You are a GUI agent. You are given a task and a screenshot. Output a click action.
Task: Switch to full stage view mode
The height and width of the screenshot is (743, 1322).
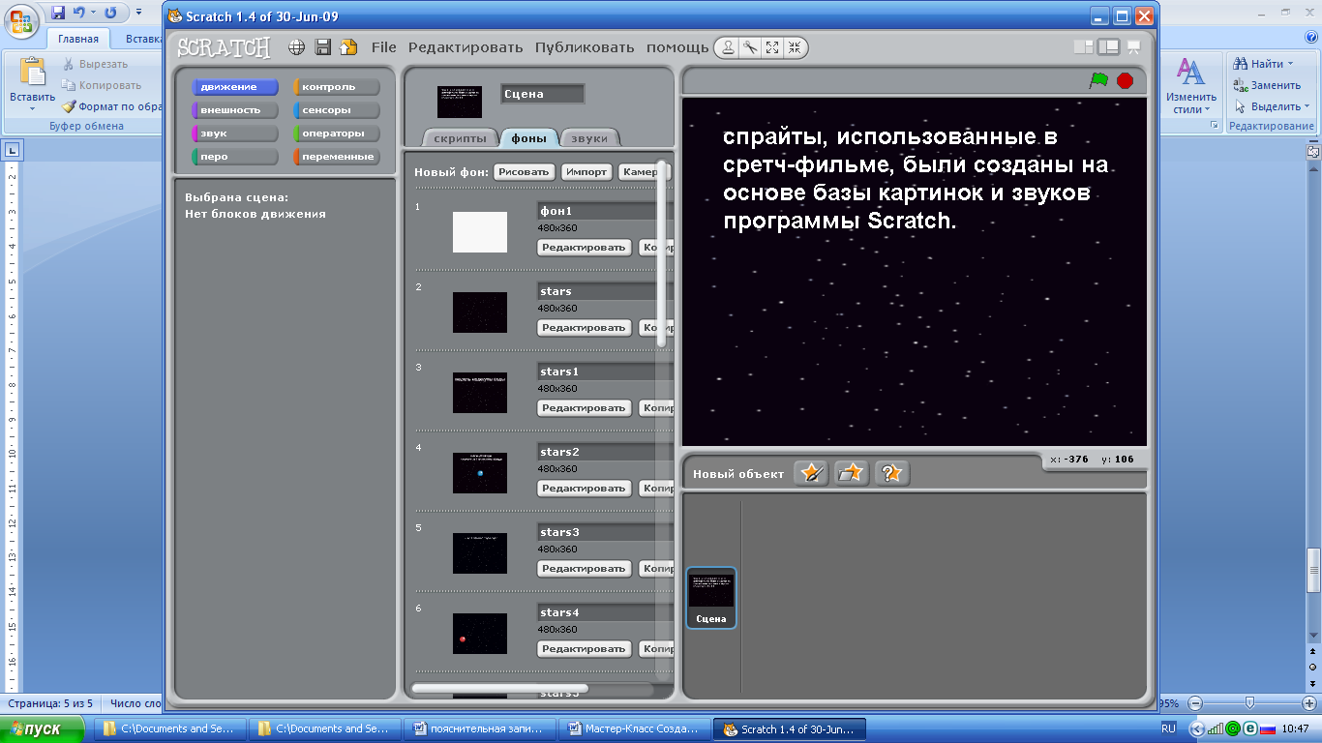[1108, 46]
